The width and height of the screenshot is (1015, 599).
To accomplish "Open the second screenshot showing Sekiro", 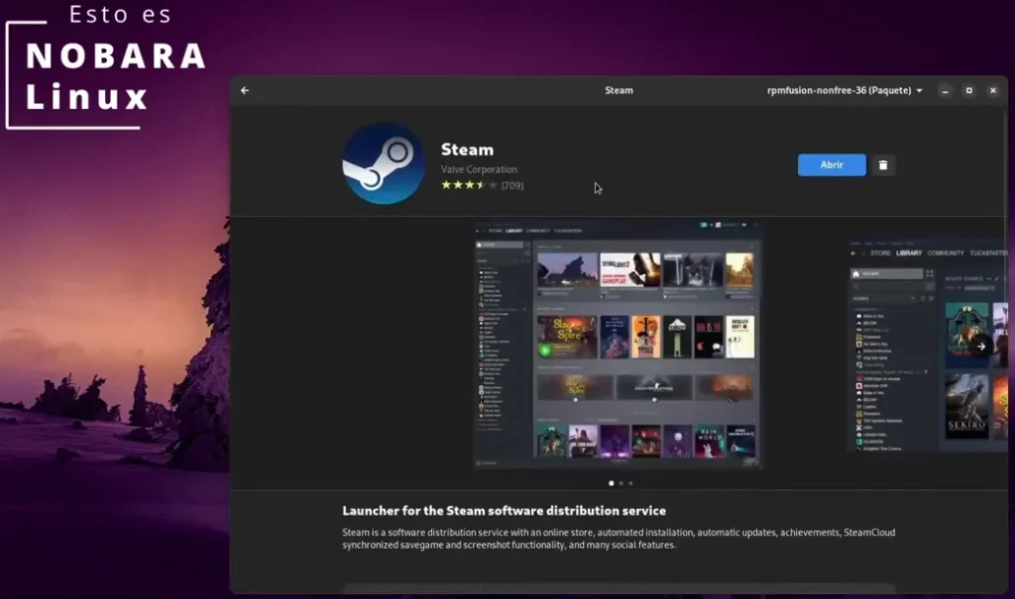I will coord(928,346).
